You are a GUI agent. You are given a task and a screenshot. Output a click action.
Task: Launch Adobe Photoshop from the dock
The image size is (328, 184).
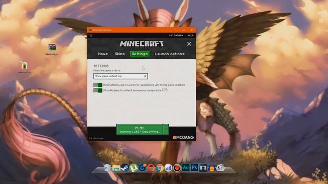point(194,168)
